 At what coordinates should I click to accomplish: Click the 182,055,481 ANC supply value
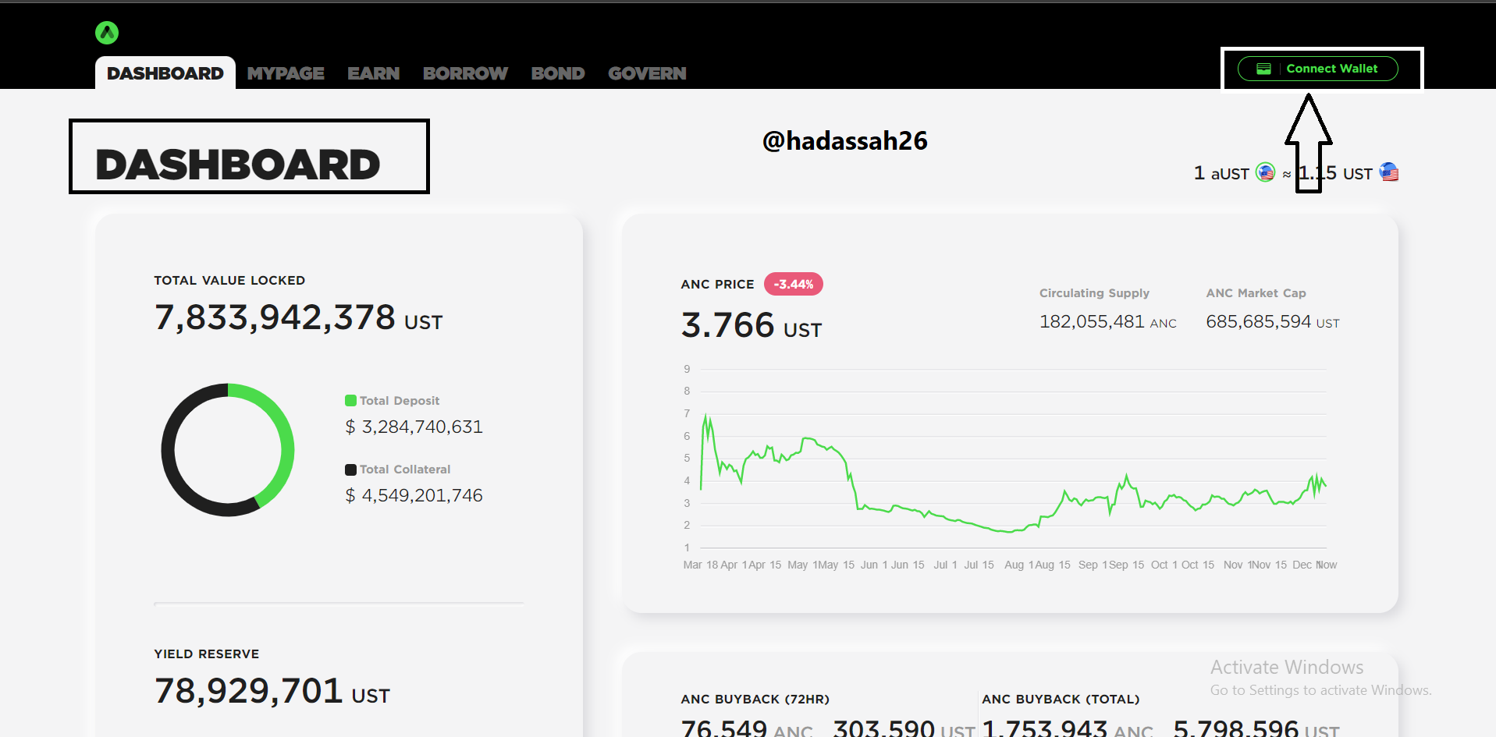(x=1108, y=321)
